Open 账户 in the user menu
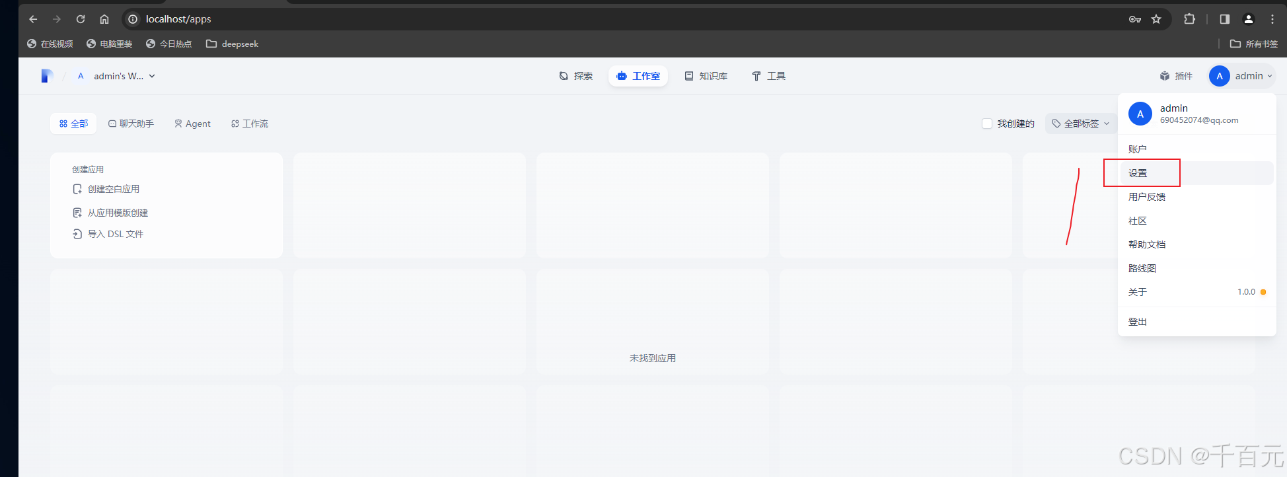 [1196, 149]
